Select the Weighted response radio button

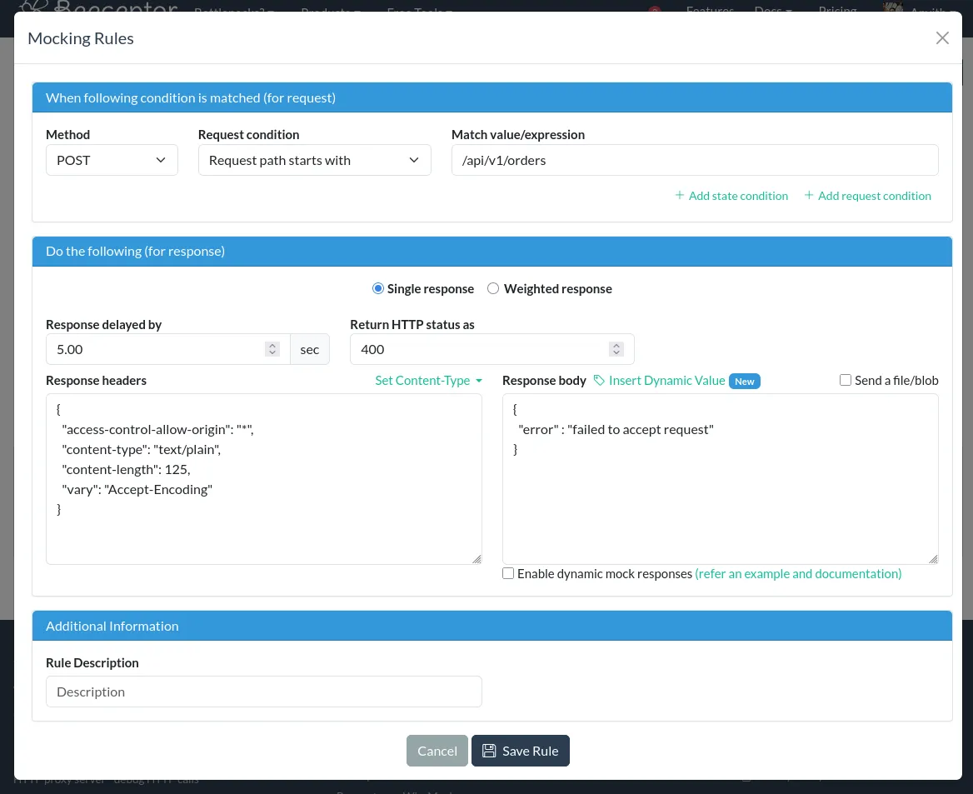tap(493, 287)
